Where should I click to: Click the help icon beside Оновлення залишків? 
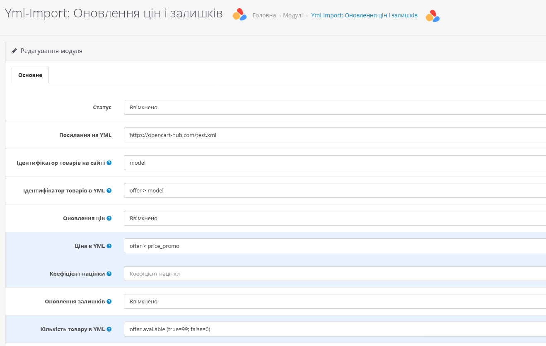109,301
